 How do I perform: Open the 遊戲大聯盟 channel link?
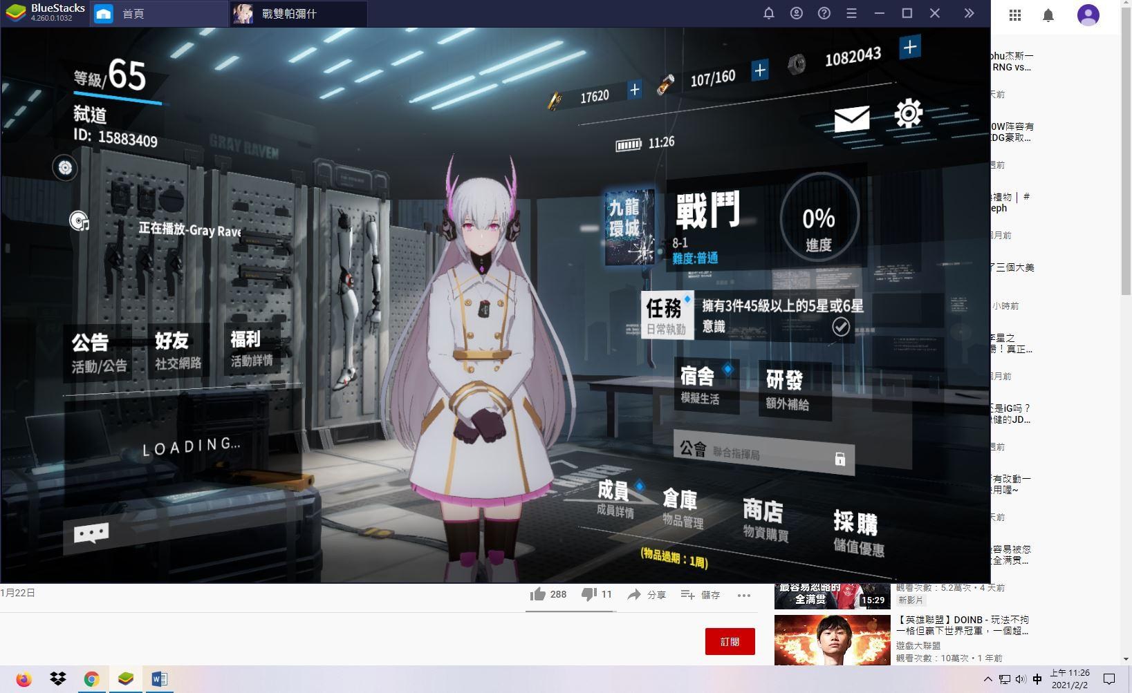pyautogui.click(x=918, y=645)
